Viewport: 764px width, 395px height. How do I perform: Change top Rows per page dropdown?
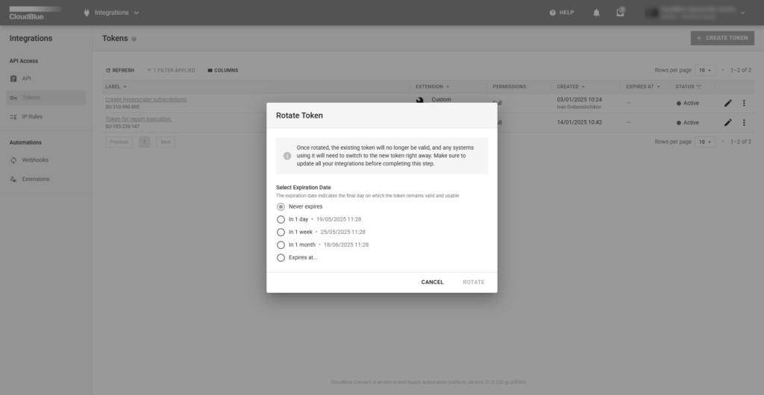705,71
